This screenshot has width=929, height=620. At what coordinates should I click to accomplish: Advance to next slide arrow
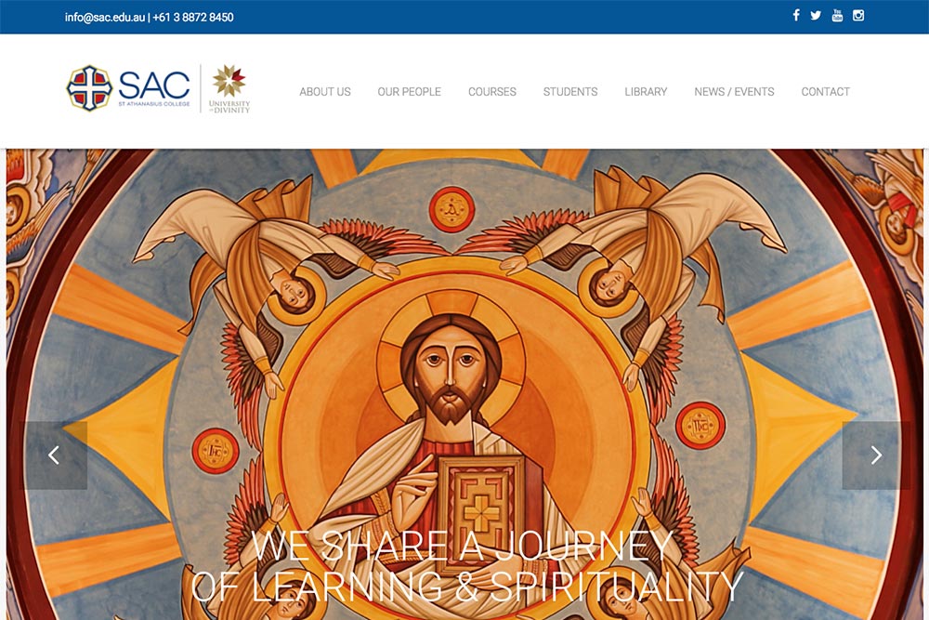point(876,455)
